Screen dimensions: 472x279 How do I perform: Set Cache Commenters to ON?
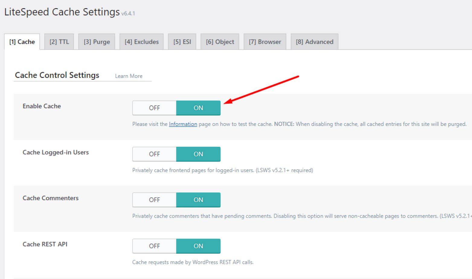click(x=198, y=200)
